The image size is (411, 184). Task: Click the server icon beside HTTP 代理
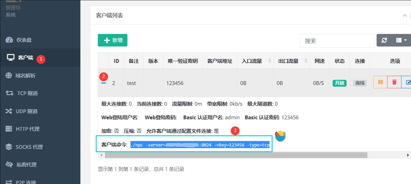(9, 129)
